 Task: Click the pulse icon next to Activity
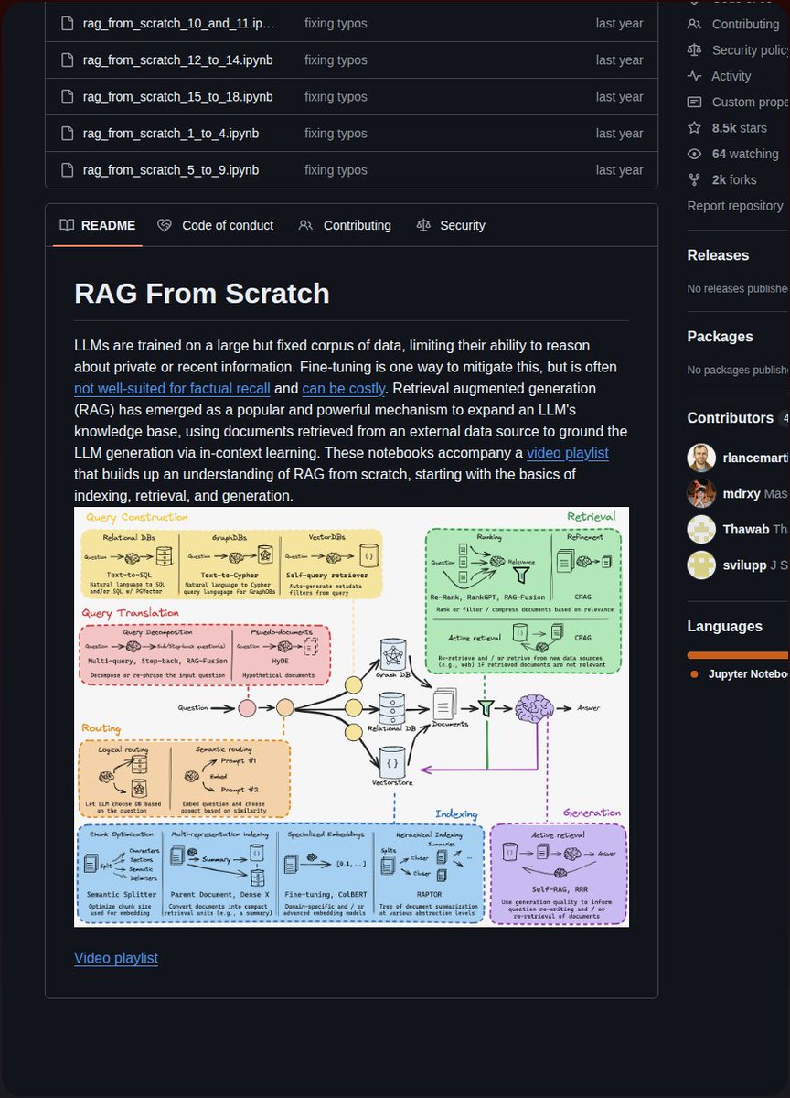(x=695, y=76)
